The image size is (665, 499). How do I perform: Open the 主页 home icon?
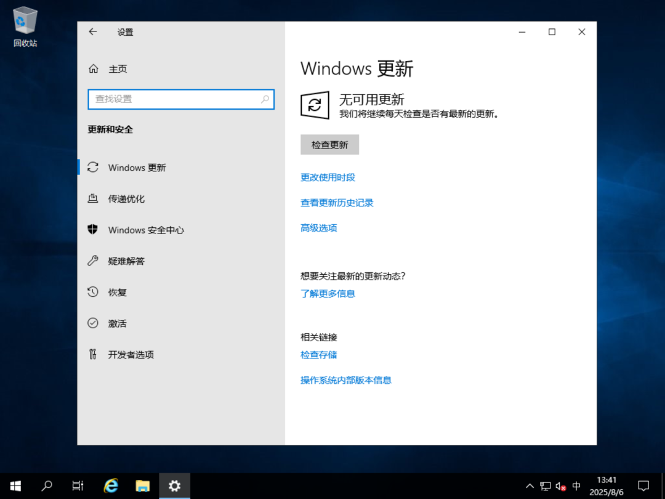point(94,69)
